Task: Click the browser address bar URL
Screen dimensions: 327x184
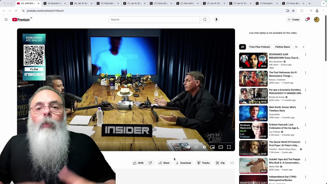Action: coord(45,11)
